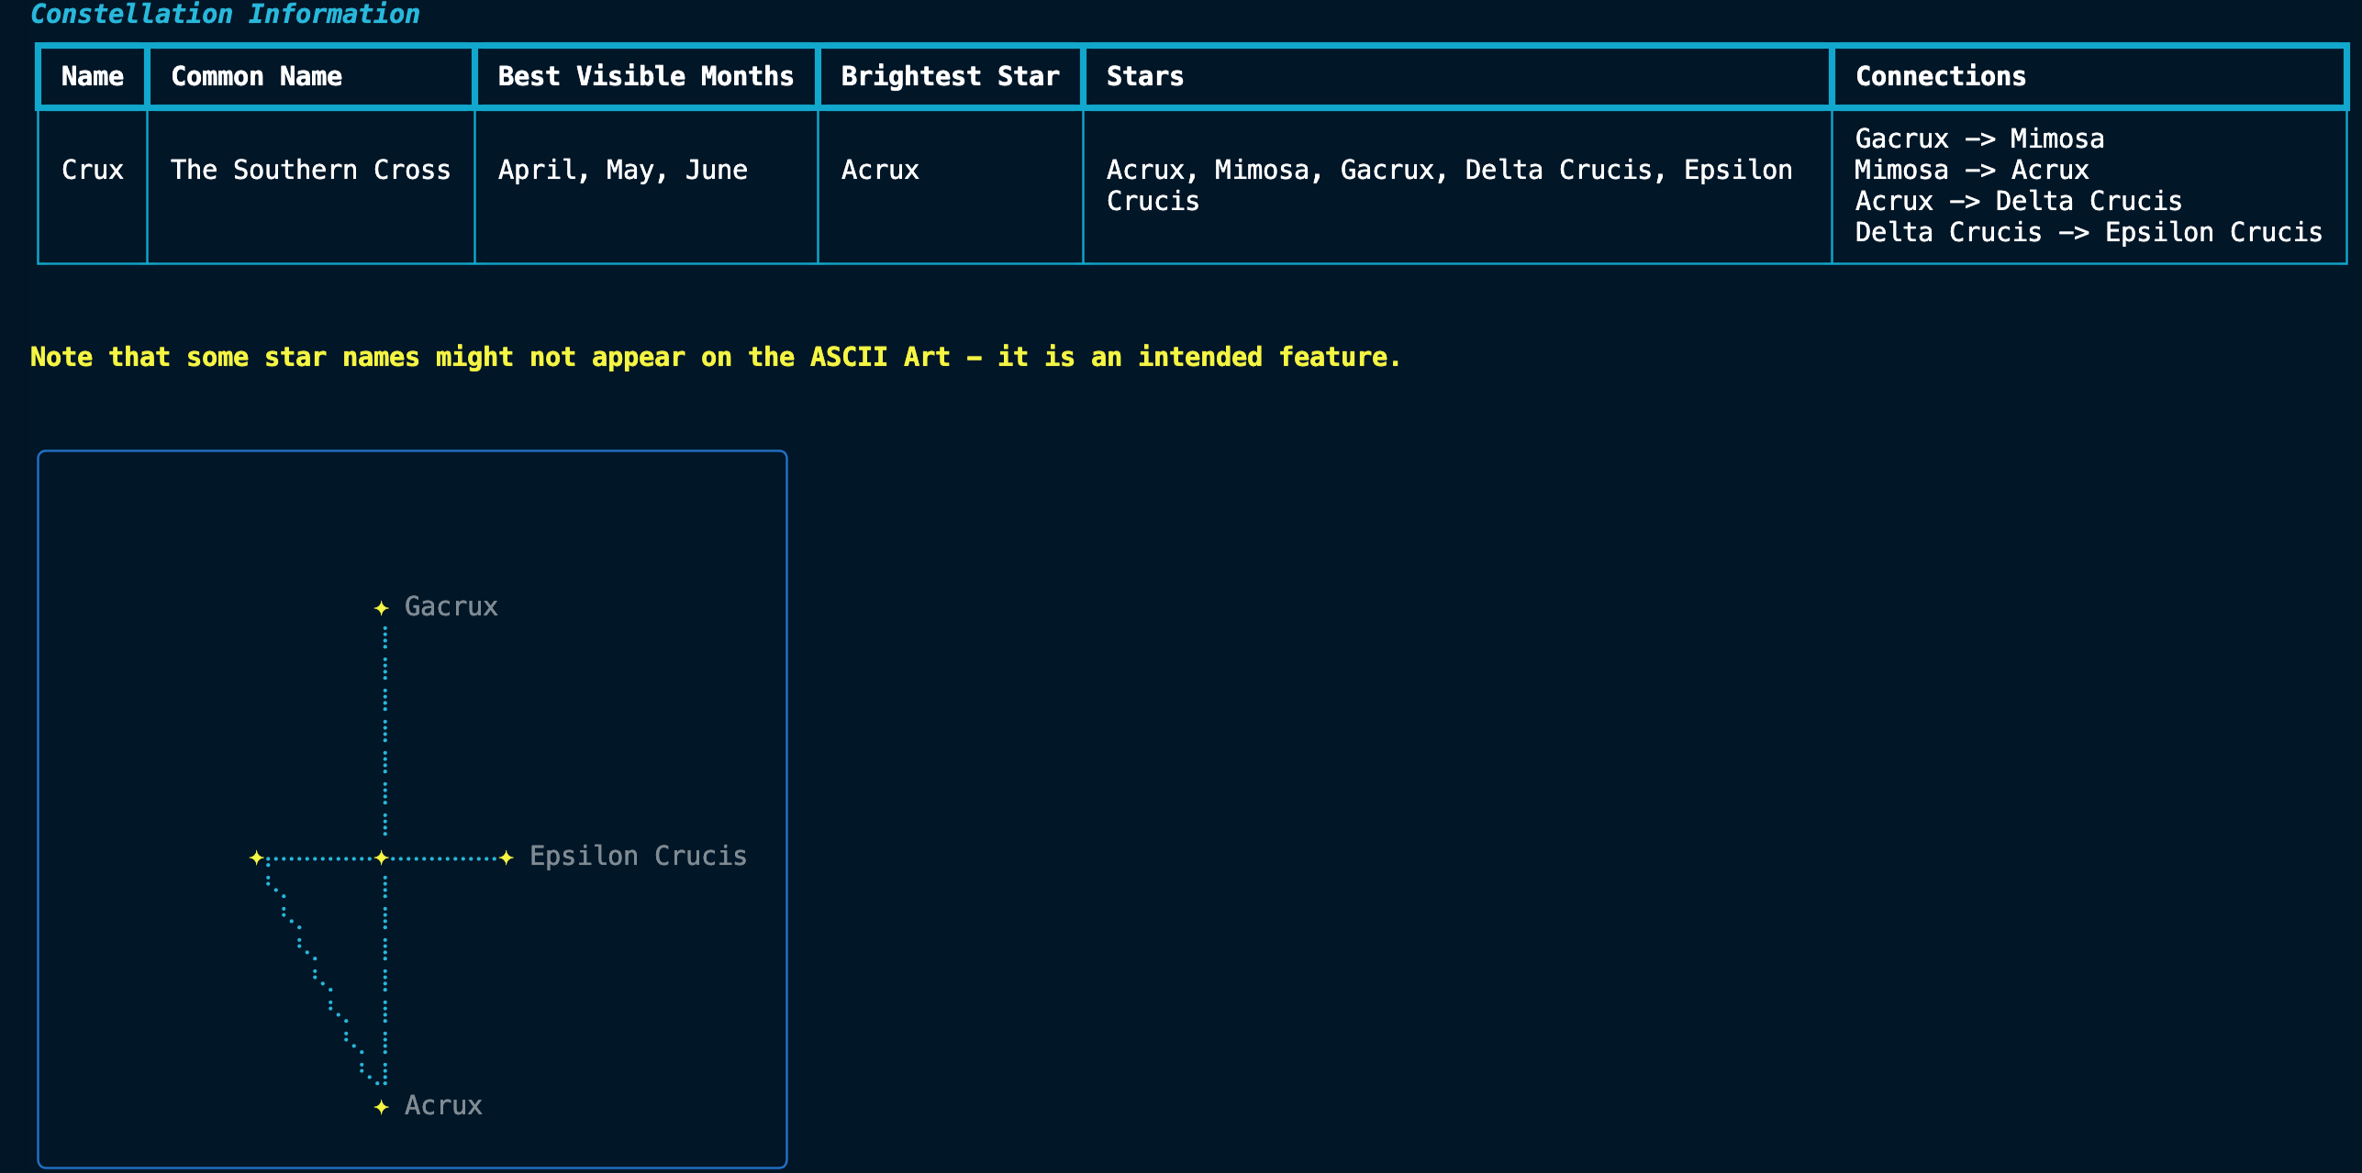This screenshot has height=1173, width=2362.
Task: Click the star icon beside Acrux
Action: coord(382,1107)
